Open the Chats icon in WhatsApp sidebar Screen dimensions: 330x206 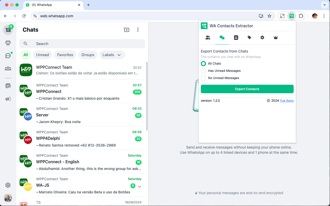click(x=8, y=30)
